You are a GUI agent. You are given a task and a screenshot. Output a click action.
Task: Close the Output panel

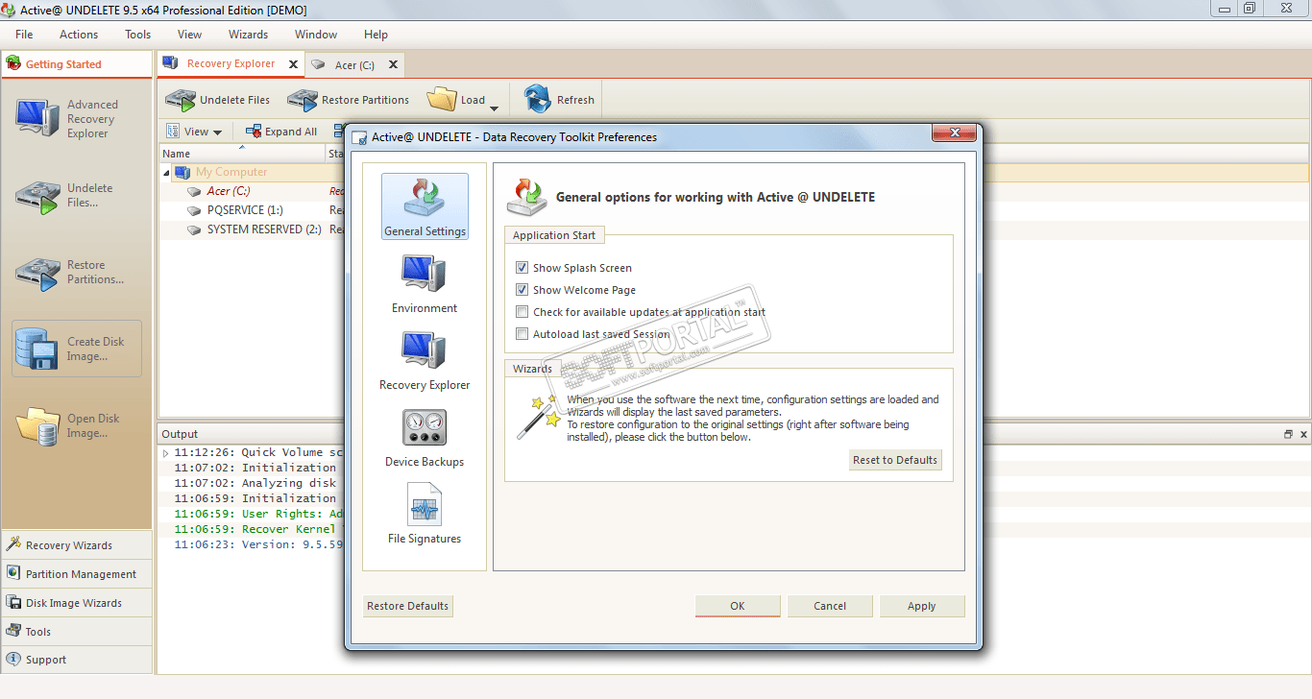click(1302, 434)
